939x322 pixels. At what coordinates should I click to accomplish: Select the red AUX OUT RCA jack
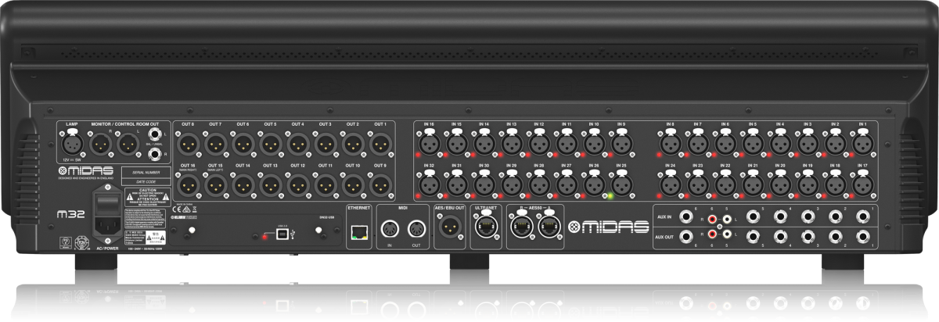click(x=712, y=234)
